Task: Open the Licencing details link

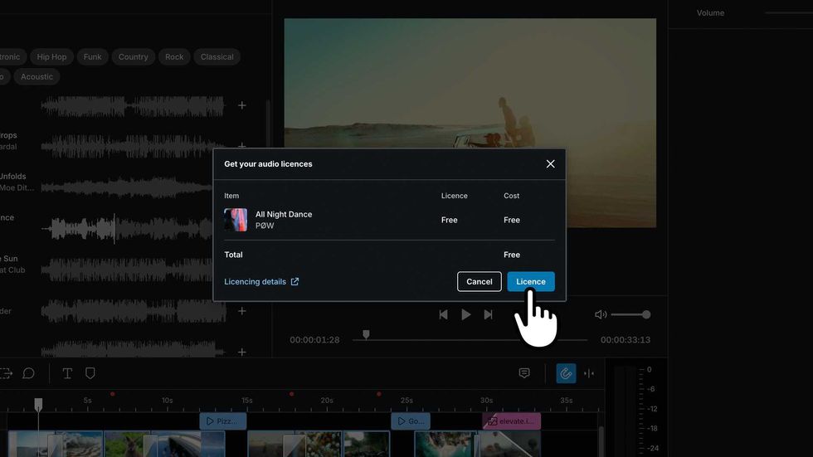Action: coord(261,281)
